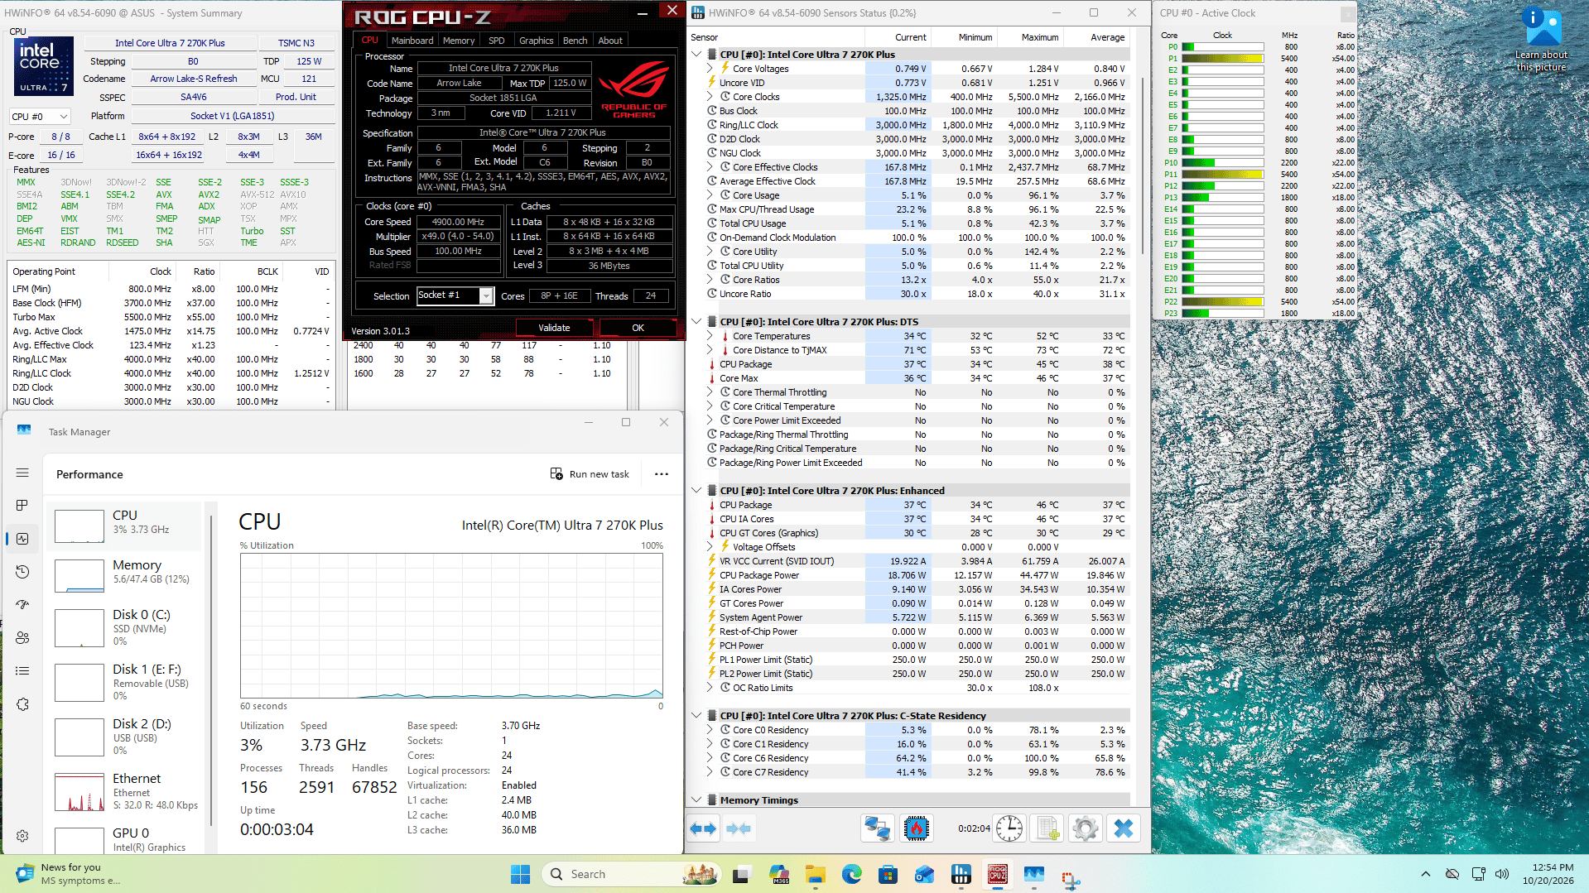1589x893 pixels.
Task: Open Socket #1 selection dropdown in CPU-Z
Action: [x=455, y=295]
